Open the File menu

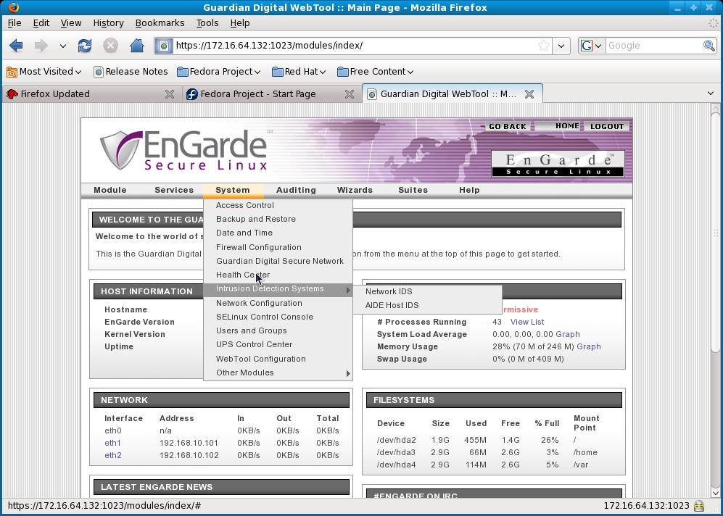click(15, 23)
